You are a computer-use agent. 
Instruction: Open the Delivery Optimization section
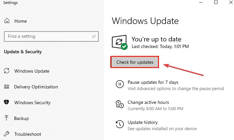tap(36, 87)
